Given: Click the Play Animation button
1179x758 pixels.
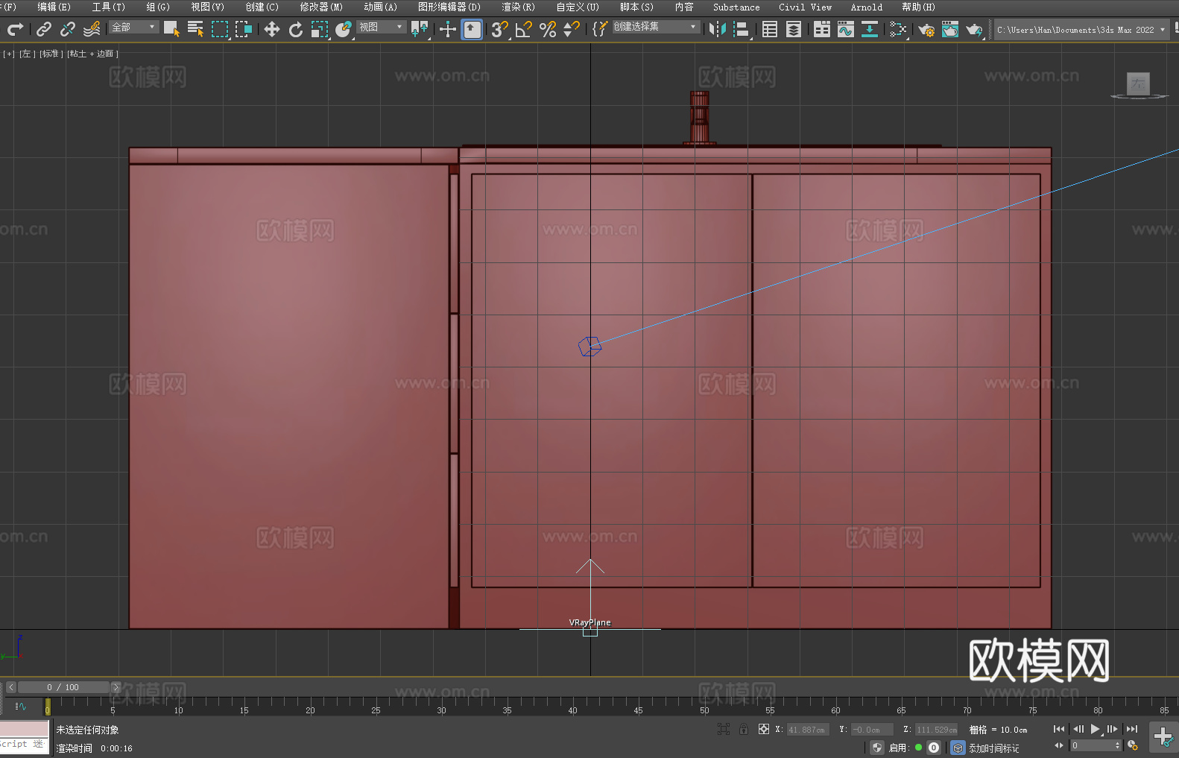Looking at the screenshot, I should (1096, 729).
